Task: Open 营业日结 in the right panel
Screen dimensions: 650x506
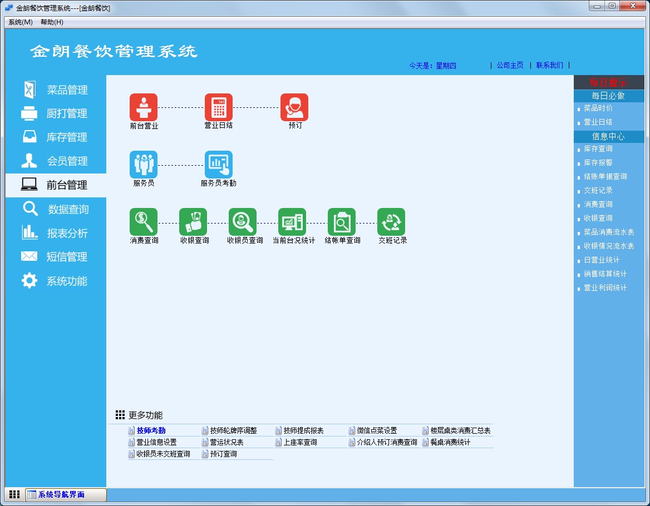Action: (x=598, y=122)
